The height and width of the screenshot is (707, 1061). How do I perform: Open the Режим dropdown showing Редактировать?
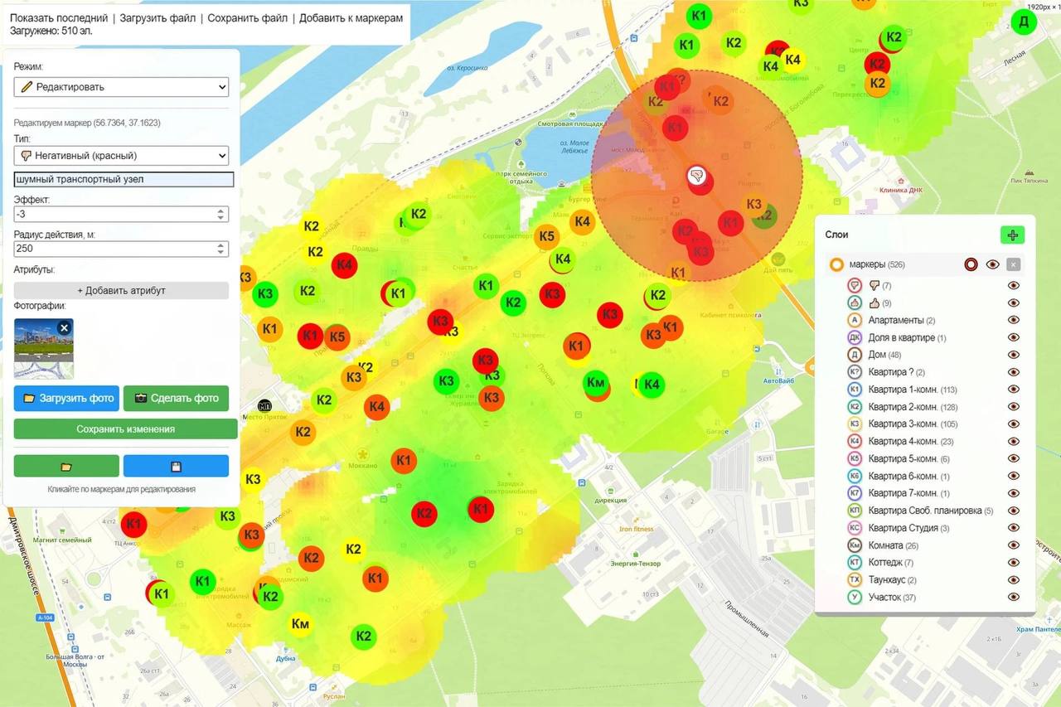coord(121,87)
